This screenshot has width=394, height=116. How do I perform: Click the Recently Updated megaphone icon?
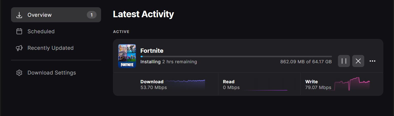pos(19,48)
